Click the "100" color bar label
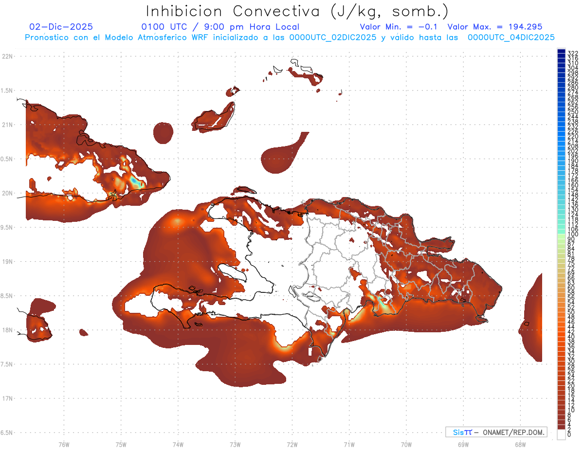The image size is (584, 451). [573, 235]
